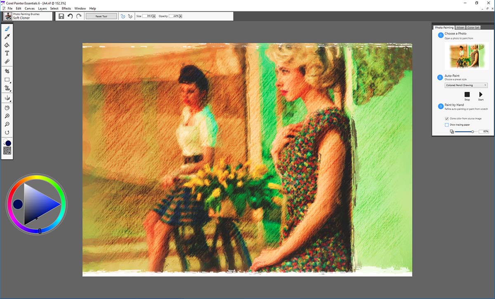Select the Paint Bucket tool
Viewport: 495px width, 299px height.
(x=7, y=45)
